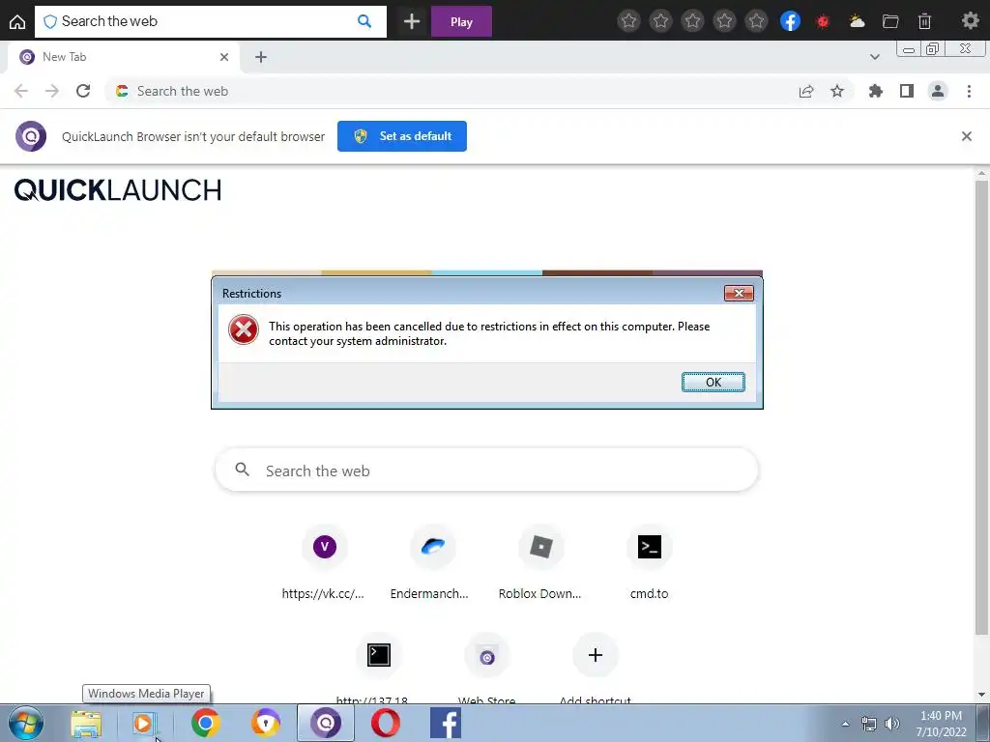The height and width of the screenshot is (742, 990).
Task: Open Google Chrome from the taskbar
Action: coord(206,724)
